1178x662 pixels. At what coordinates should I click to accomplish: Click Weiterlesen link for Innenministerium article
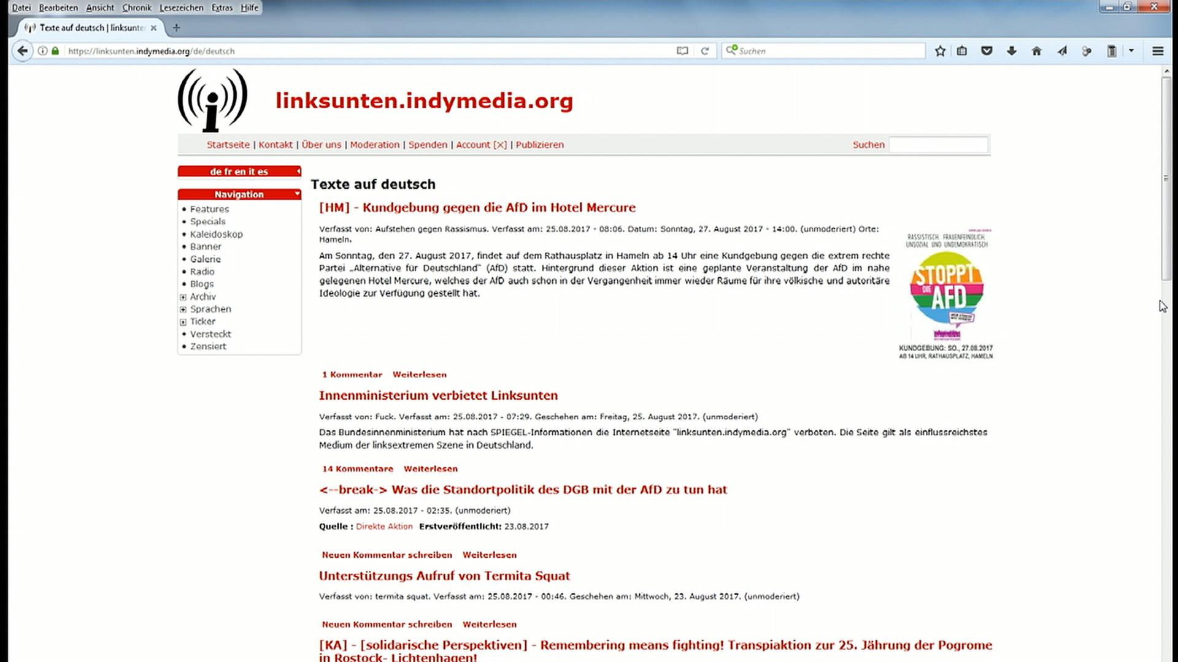431,468
